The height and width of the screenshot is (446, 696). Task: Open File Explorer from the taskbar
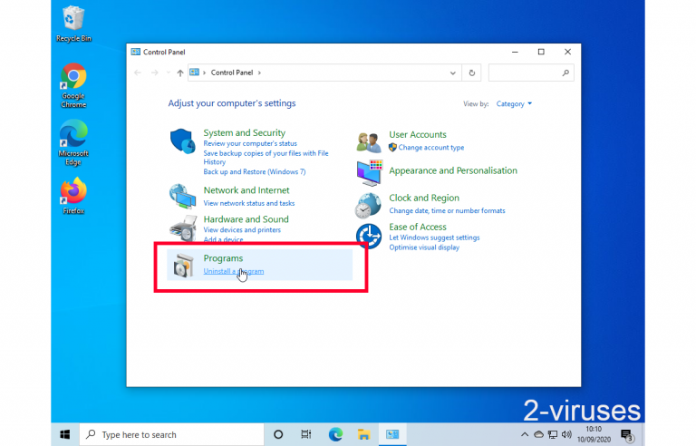pos(362,434)
